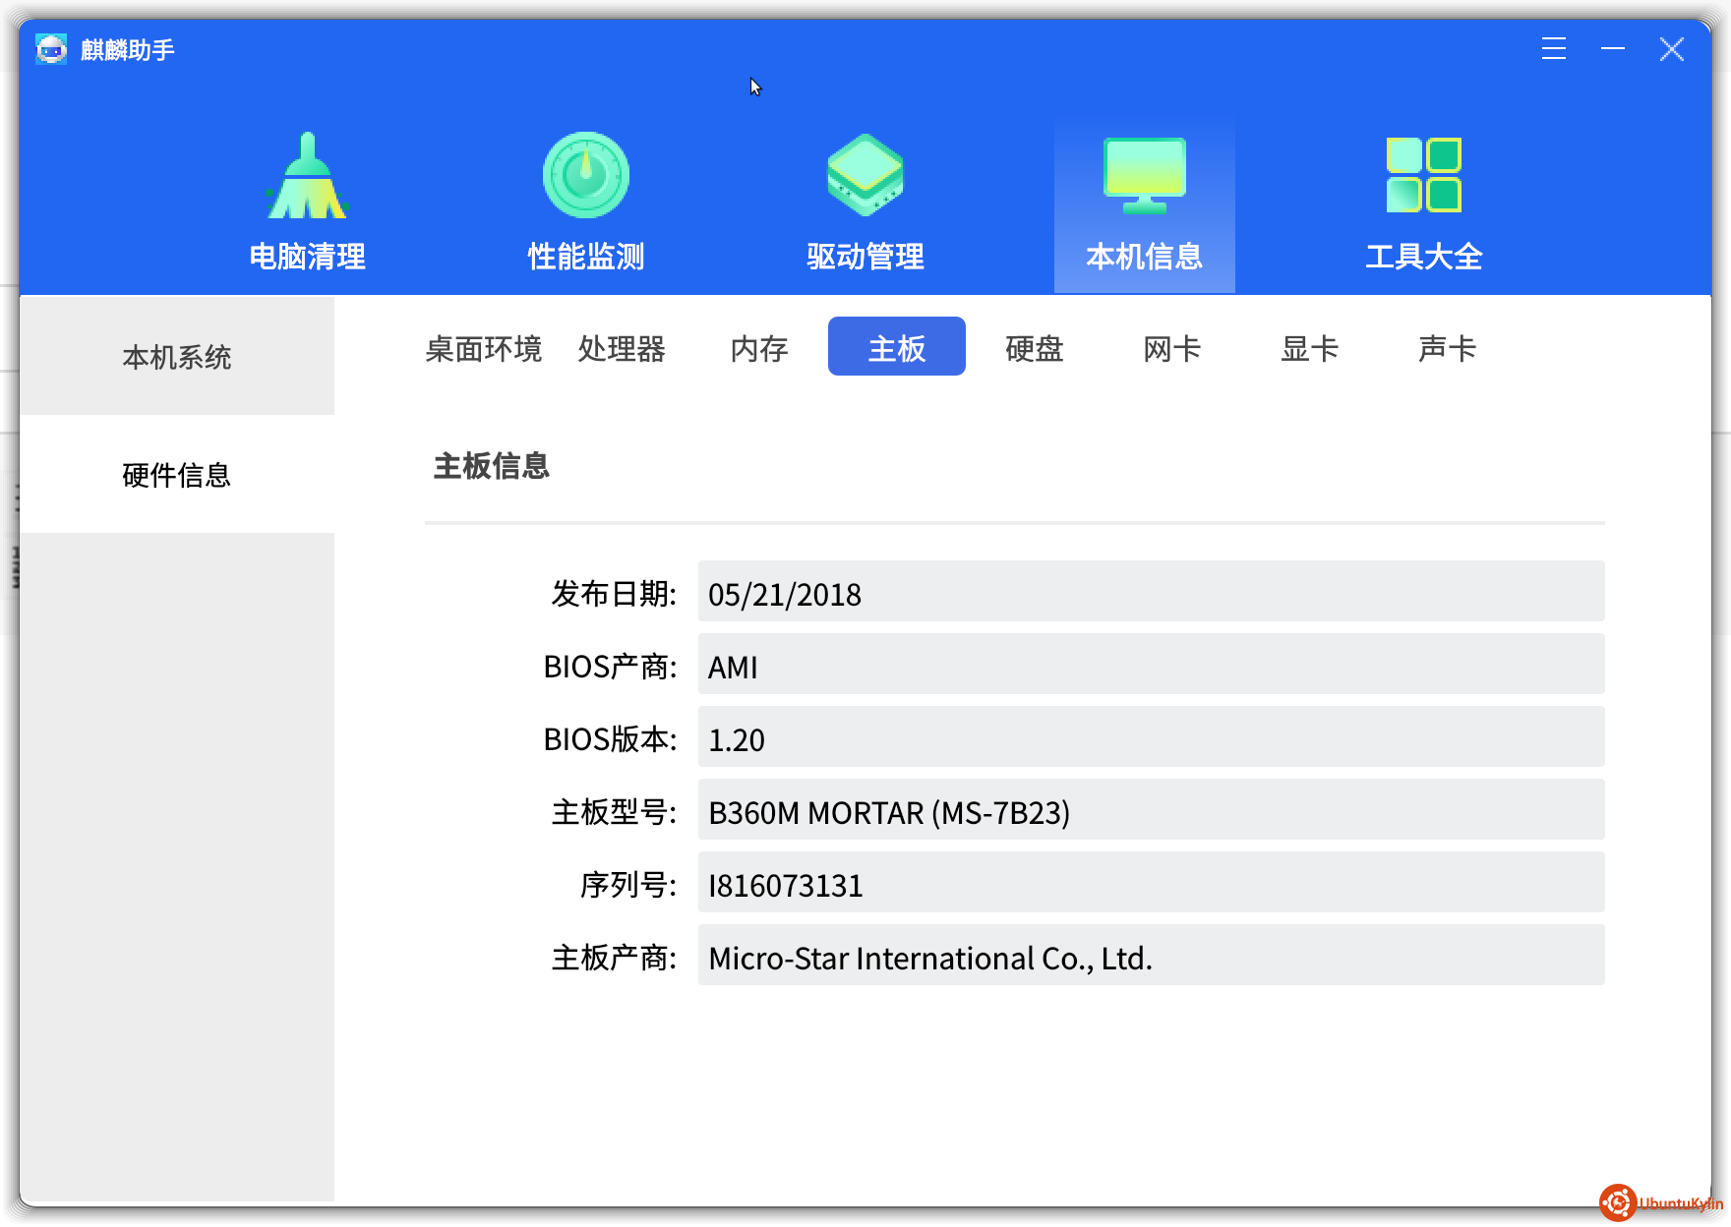This screenshot has width=1731, height=1227.
Task: Click the BIOS版本 field 1.20
Action: (1152, 736)
